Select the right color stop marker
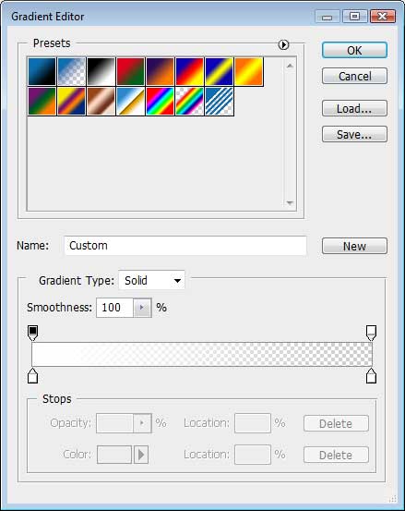The width and height of the screenshot is (405, 511). (371, 376)
